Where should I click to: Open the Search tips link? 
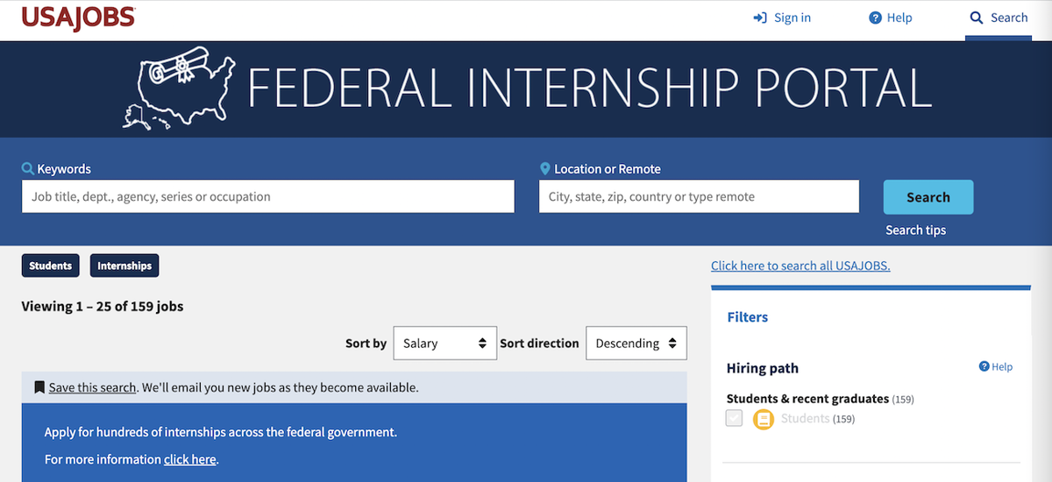915,230
